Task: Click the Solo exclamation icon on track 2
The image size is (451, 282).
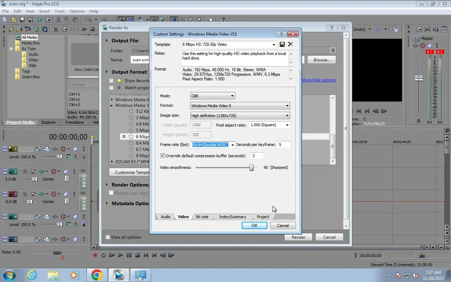Action: (x=74, y=172)
